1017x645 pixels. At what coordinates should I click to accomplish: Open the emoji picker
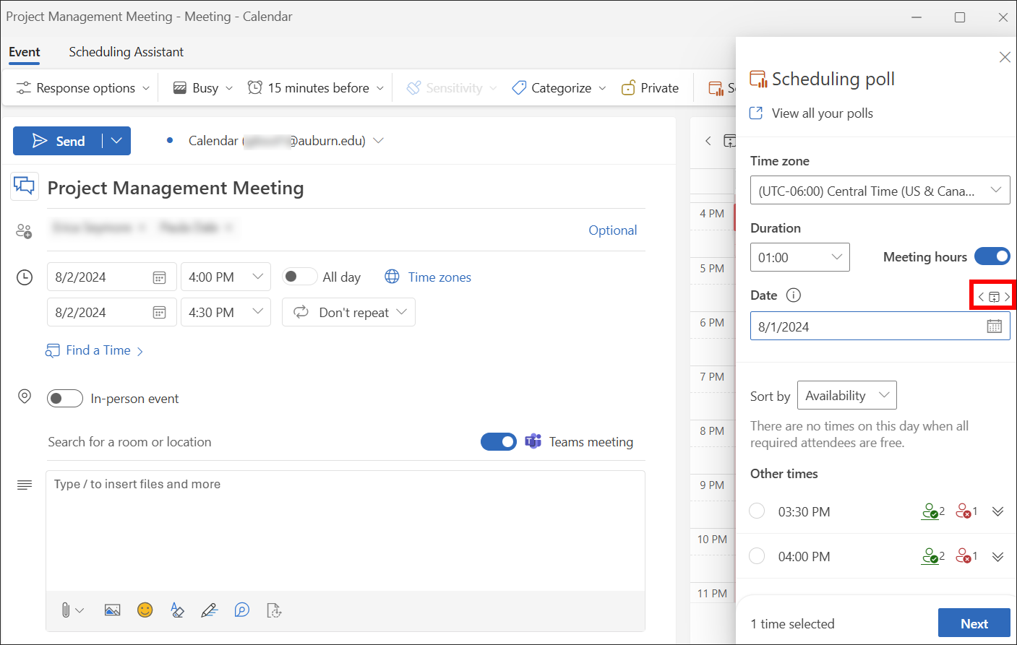tap(145, 610)
